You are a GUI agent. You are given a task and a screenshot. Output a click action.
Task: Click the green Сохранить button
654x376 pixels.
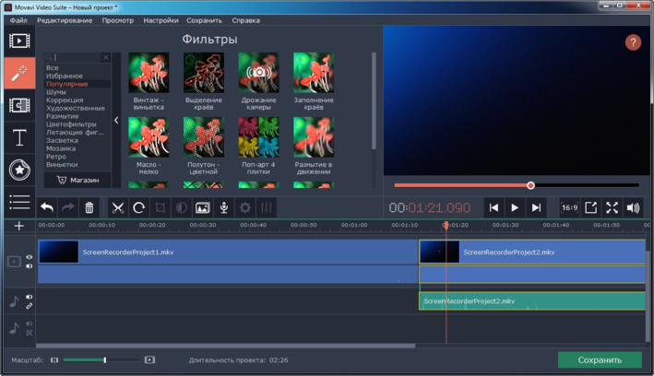[600, 360]
